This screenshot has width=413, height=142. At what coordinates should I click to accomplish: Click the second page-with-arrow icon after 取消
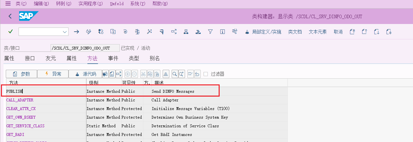pos(364,31)
